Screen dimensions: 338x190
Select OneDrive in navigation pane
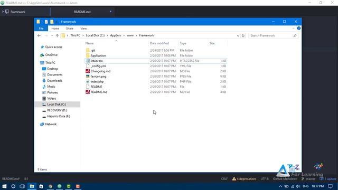(51, 55)
